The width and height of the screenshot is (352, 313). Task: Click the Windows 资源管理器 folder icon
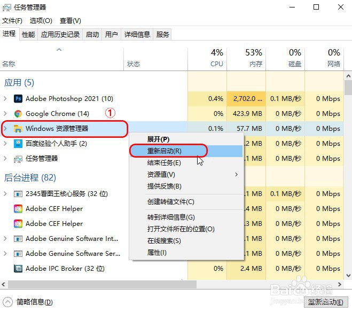coord(18,129)
